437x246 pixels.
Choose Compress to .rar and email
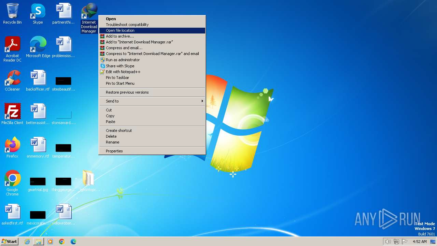pyautogui.click(x=152, y=54)
